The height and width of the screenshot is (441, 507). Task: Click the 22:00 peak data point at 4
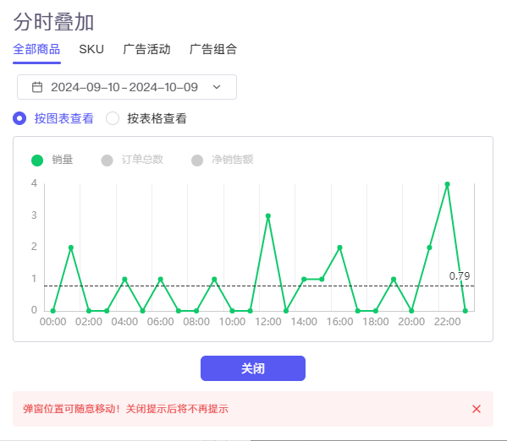pyautogui.click(x=447, y=184)
